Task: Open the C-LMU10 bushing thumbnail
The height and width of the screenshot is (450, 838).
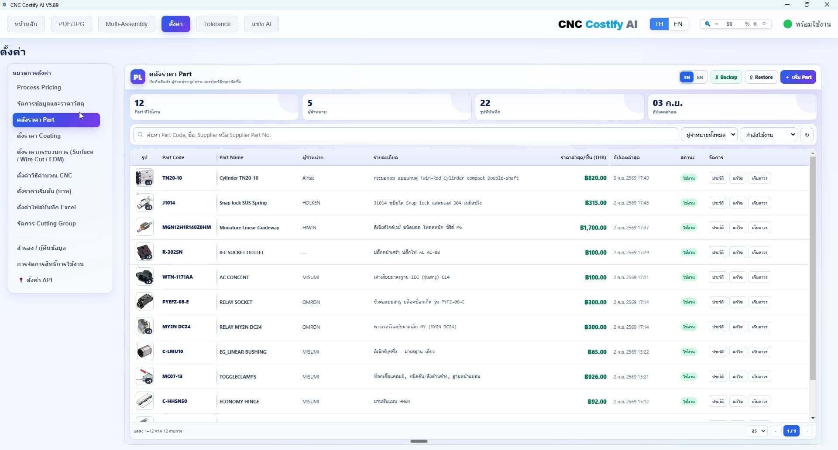Action: point(144,351)
